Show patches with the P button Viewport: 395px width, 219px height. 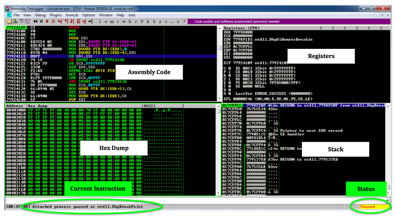[142, 22]
